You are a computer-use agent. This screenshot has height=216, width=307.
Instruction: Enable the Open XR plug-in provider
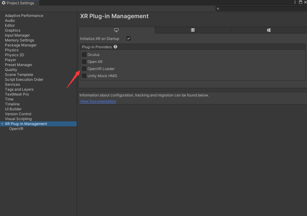84,62
